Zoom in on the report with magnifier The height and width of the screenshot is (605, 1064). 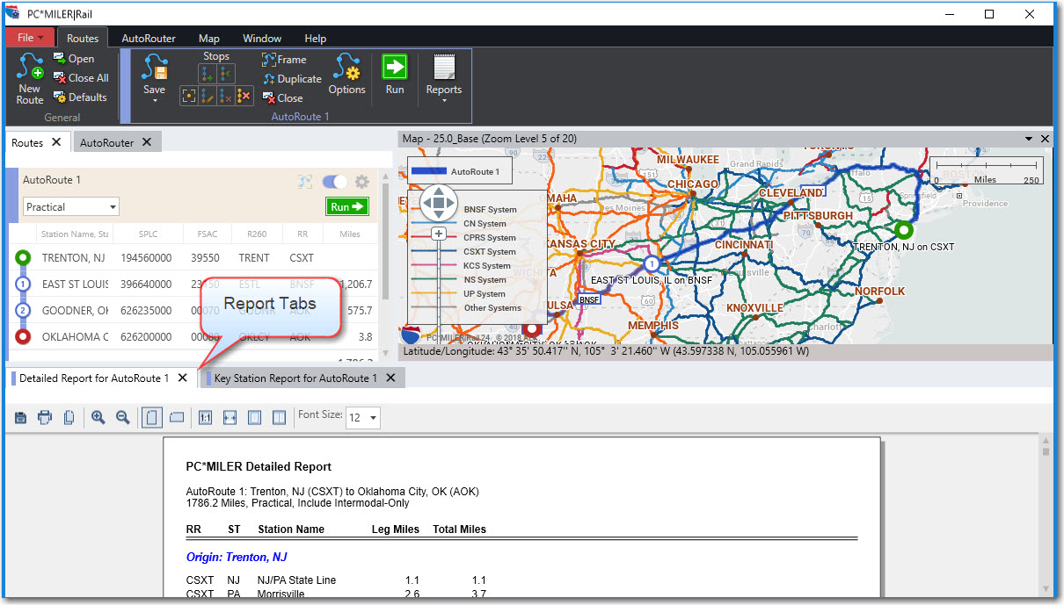(98, 418)
